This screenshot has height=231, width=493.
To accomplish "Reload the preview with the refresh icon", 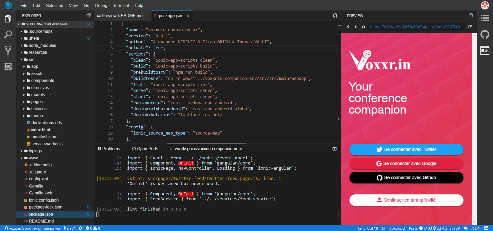I will [363, 27].
